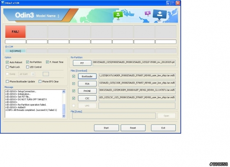This screenshot has width=230, height=167.
Task: Click 'Re-Partition operation failed.' log line
Action: click(x=26, y=105)
